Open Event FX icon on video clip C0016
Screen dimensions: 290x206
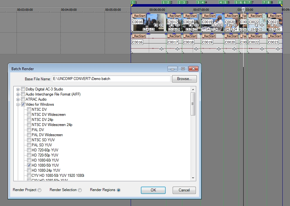coord(161,25)
